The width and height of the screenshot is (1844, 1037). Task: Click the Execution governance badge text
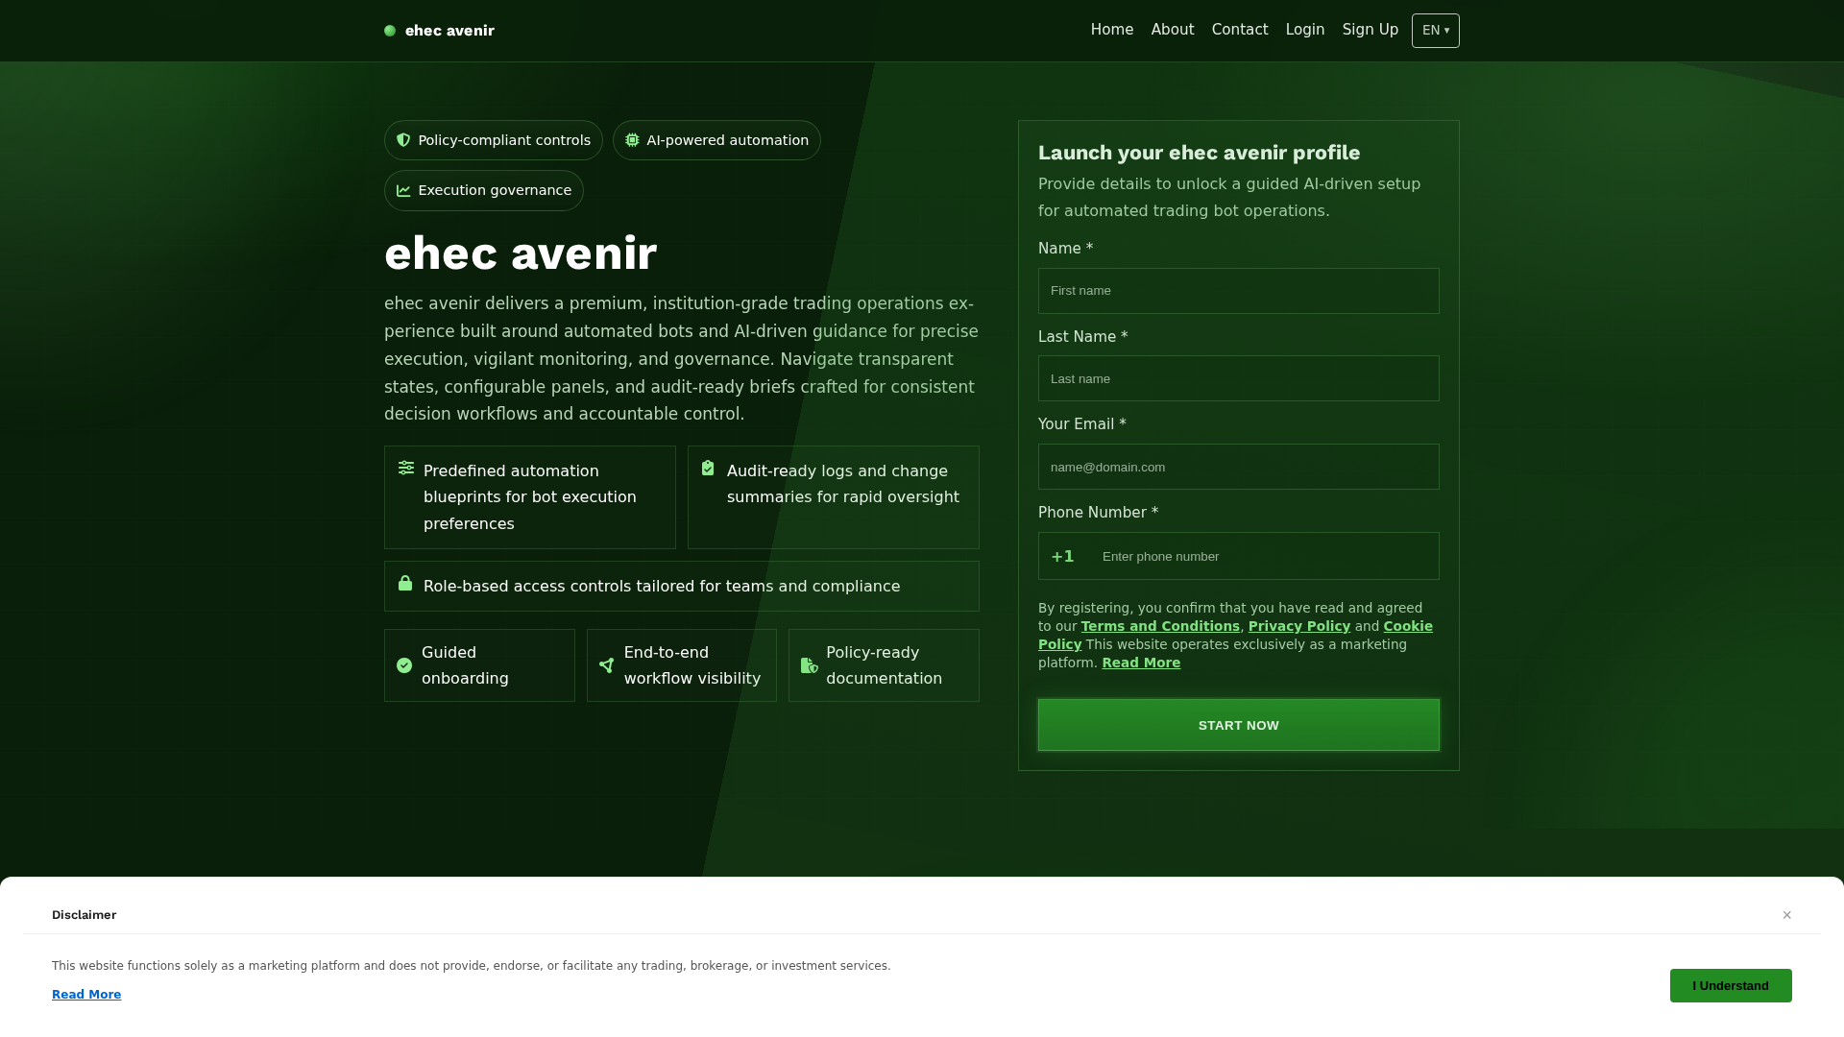pos(495,190)
